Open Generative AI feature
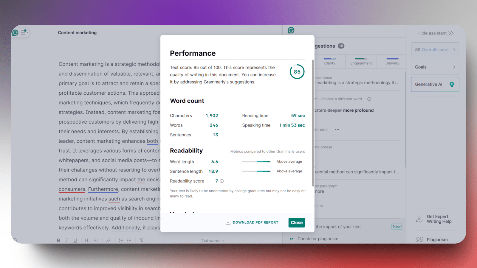This screenshot has width=477, height=268. click(435, 84)
